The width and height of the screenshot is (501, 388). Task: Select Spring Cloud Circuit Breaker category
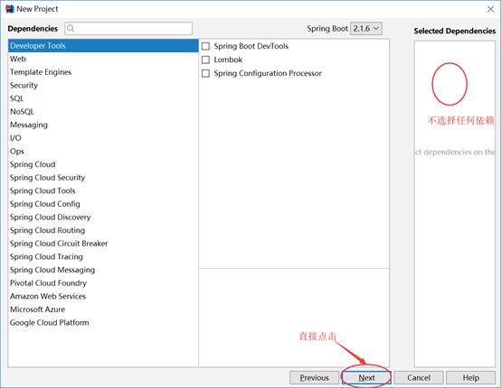pos(103,244)
